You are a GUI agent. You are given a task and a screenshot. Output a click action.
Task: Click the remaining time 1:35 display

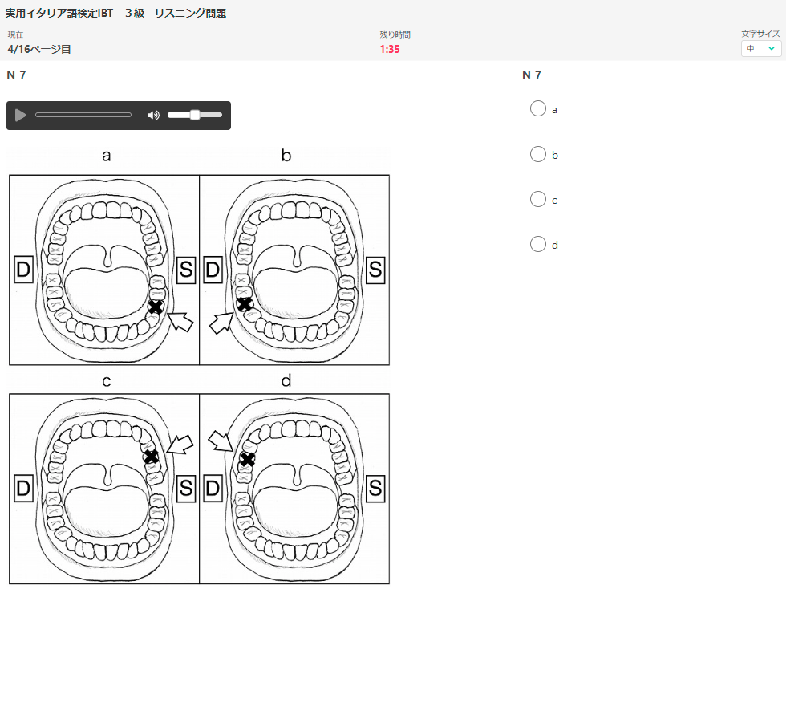390,49
